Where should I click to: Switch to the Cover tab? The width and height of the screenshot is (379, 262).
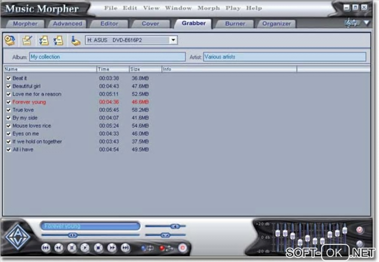tap(150, 24)
